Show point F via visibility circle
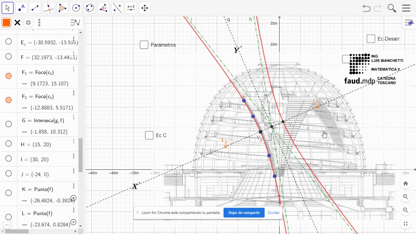Viewport: 416px width, 234px height. [x=9, y=57]
